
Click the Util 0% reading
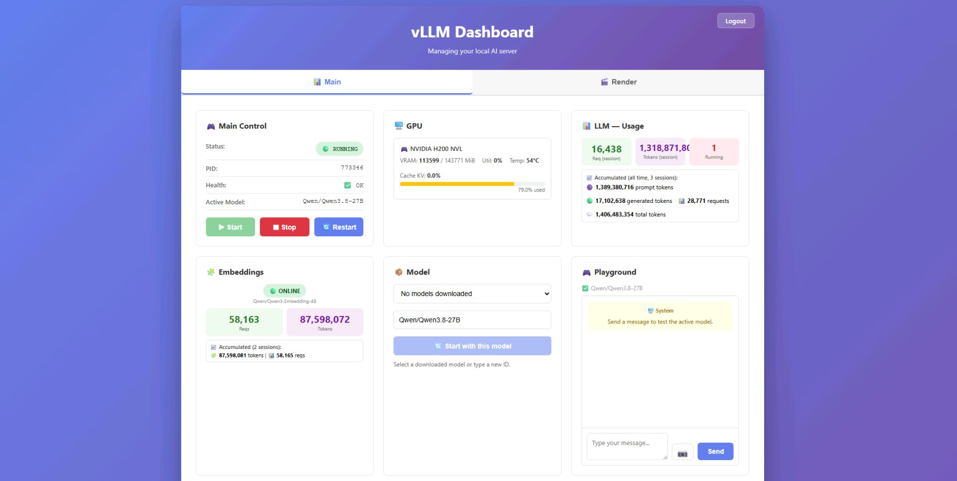pos(492,160)
